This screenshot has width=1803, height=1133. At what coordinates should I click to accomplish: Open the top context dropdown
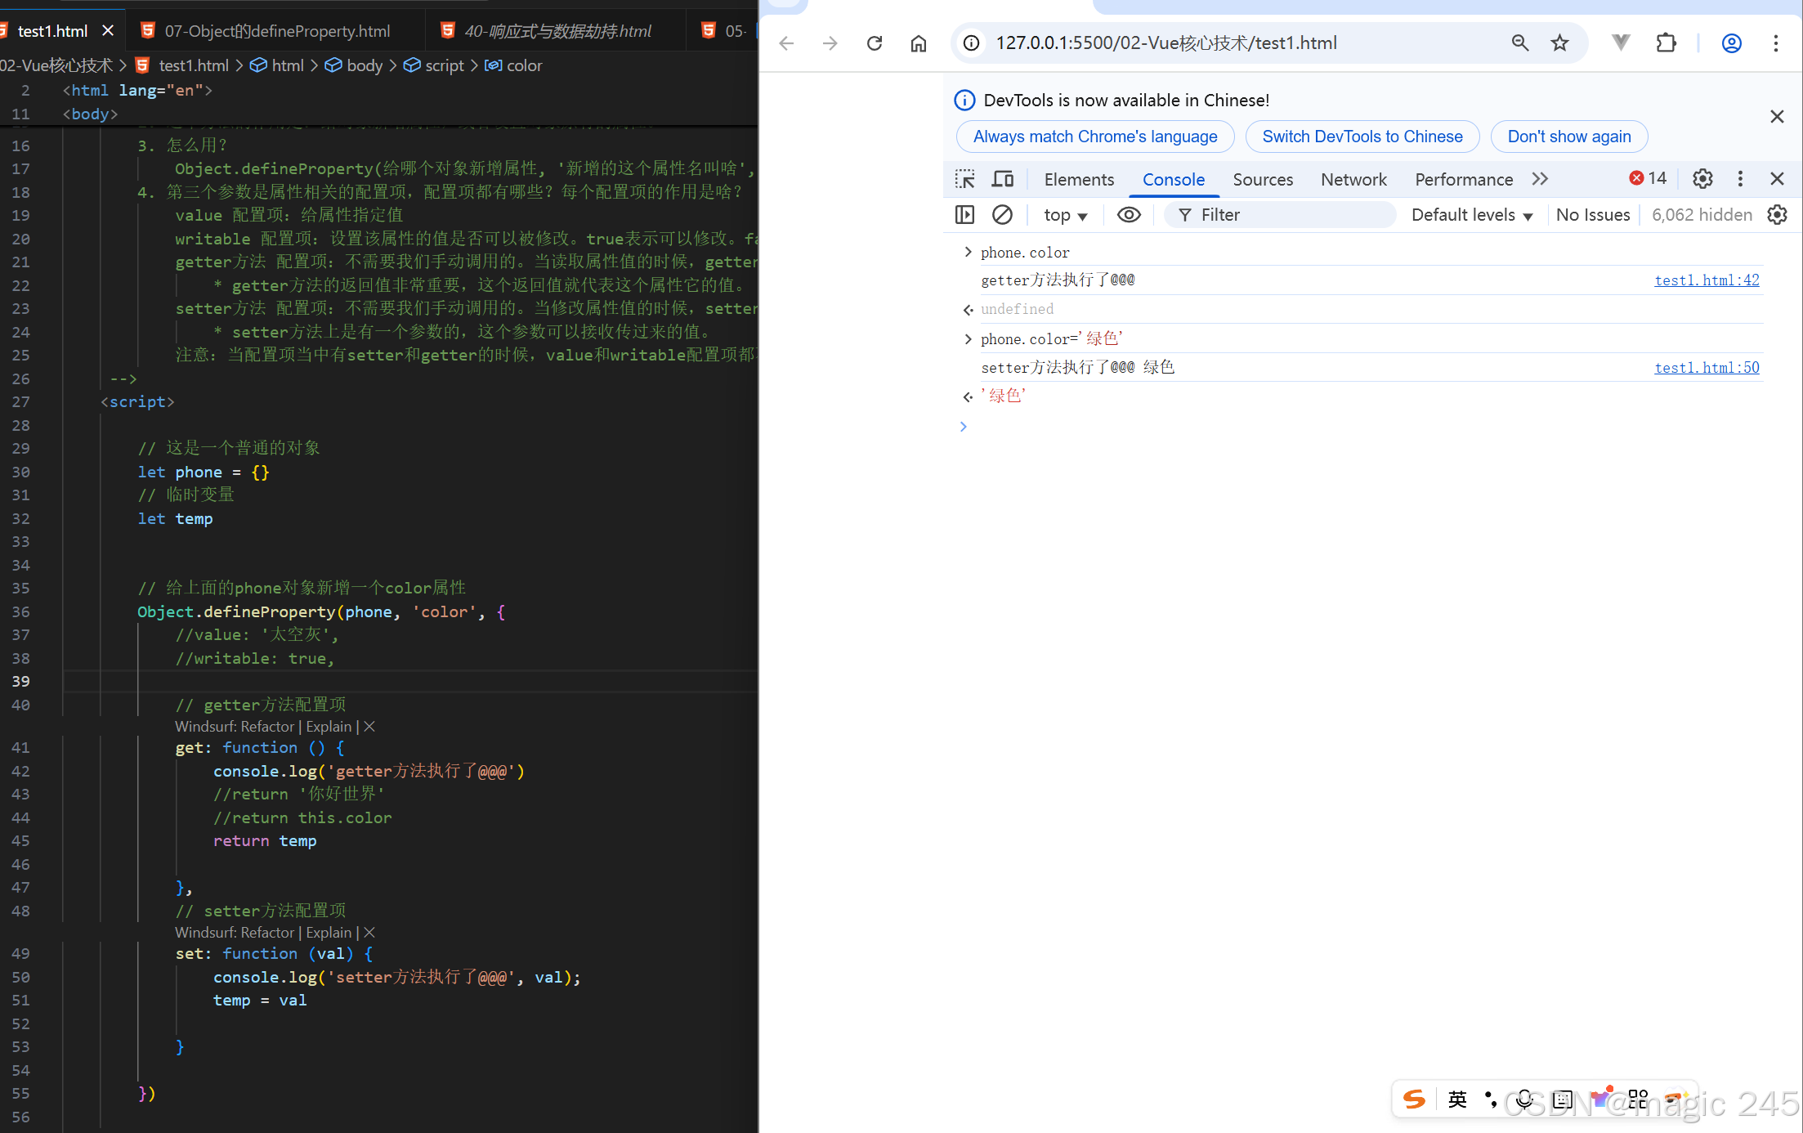pyautogui.click(x=1065, y=215)
